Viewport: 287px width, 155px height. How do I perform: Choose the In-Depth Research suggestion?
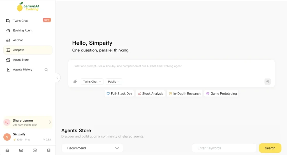tap(184, 93)
